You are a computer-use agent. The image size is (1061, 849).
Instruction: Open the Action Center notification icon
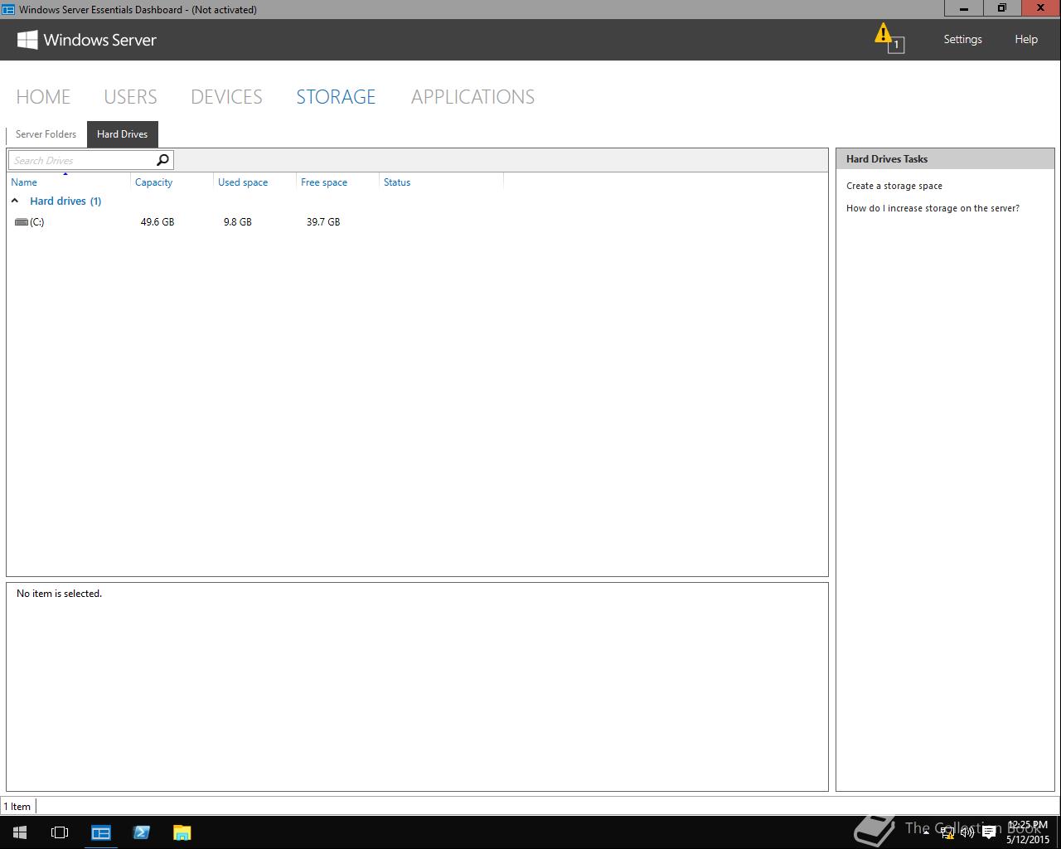(x=988, y=832)
